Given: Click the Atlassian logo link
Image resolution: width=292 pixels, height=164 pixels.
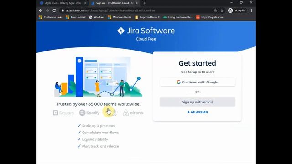Looking at the screenshot, I should [198, 112].
